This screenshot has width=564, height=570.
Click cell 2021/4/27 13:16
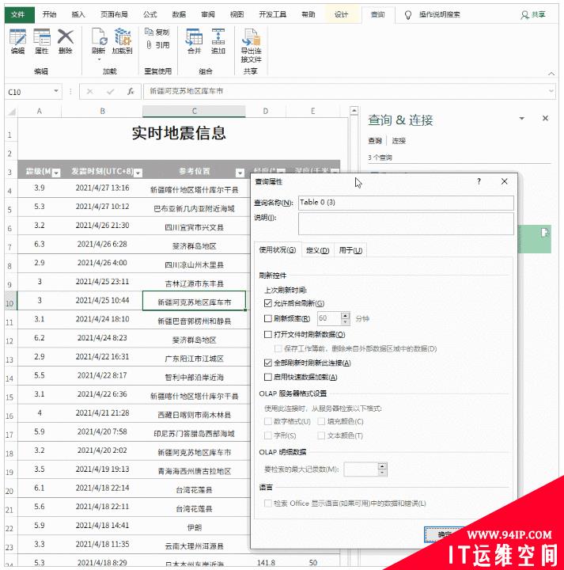coord(102,188)
